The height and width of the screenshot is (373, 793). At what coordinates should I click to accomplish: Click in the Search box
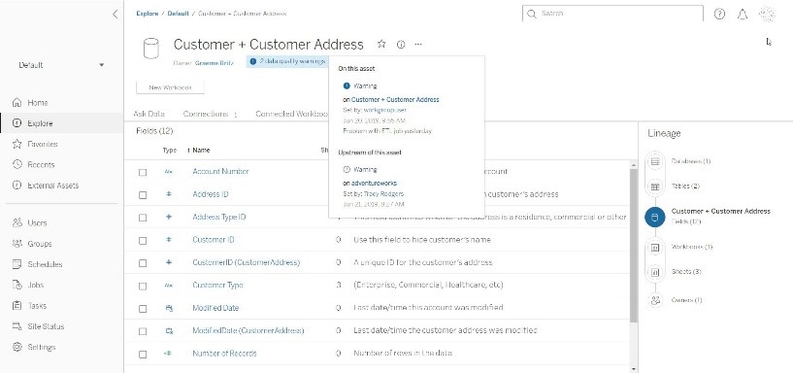tap(612, 14)
